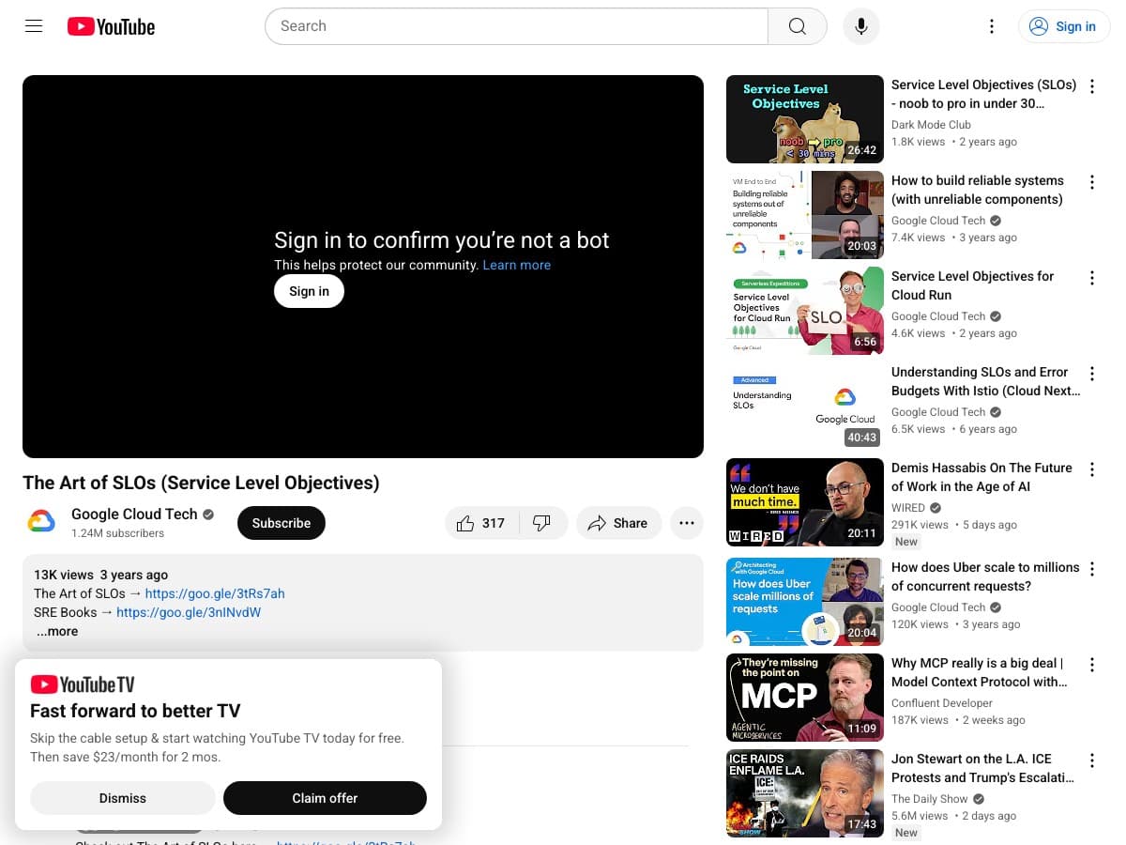Image resolution: width=1126 pixels, height=845 pixels.
Task: Open the goo.gle/3tRs7ah link
Action: coord(215,593)
